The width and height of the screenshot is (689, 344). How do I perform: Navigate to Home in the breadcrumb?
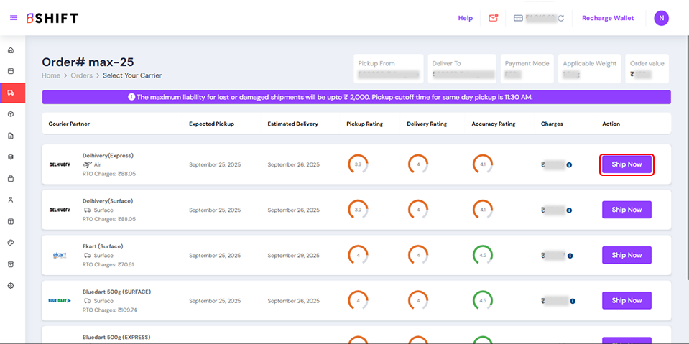point(51,75)
